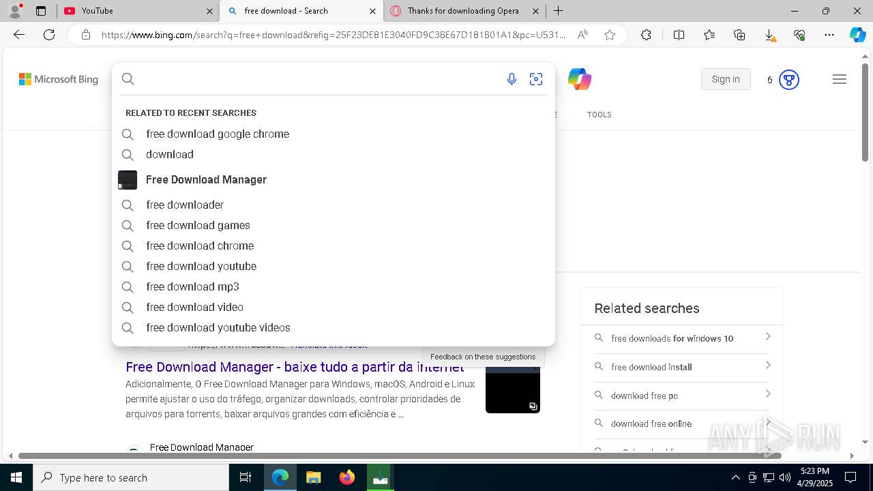Choose the suggestion download

(x=334, y=154)
